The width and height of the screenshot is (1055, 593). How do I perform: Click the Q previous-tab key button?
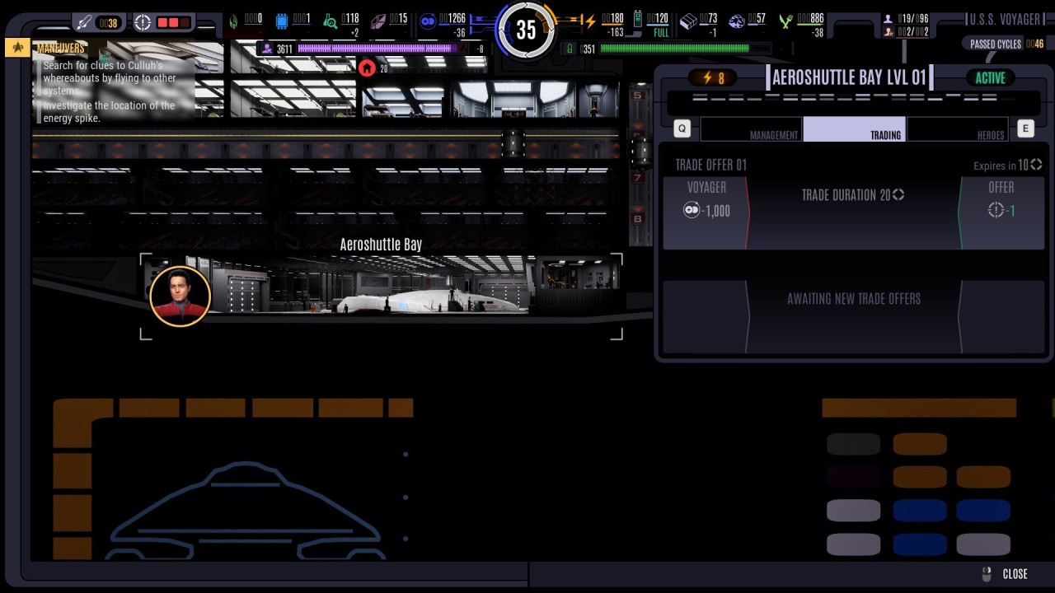pyautogui.click(x=682, y=128)
